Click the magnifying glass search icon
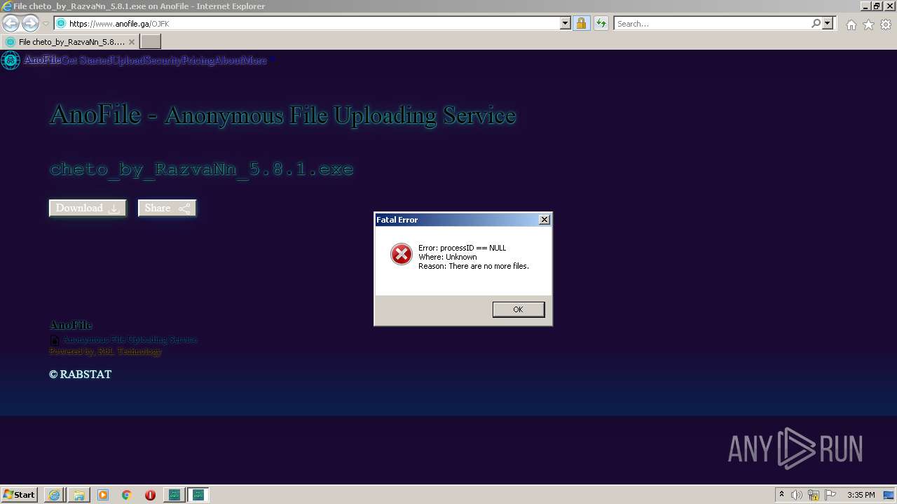The image size is (897, 504). (x=816, y=24)
